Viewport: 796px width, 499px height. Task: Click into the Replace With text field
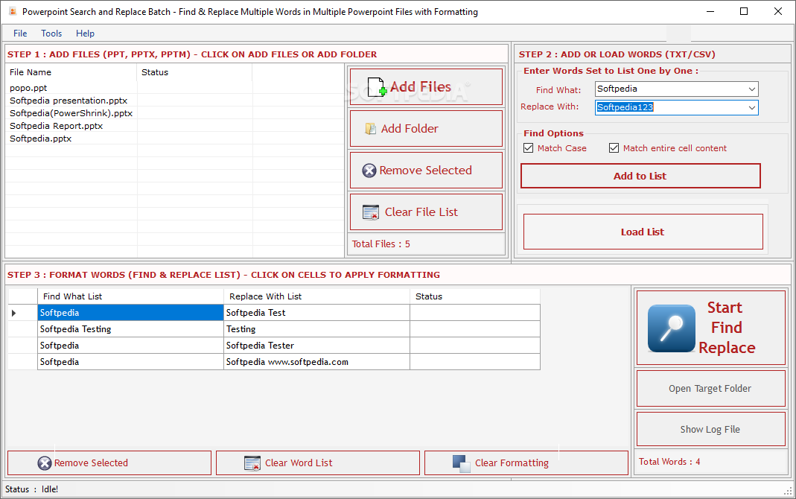pos(671,107)
